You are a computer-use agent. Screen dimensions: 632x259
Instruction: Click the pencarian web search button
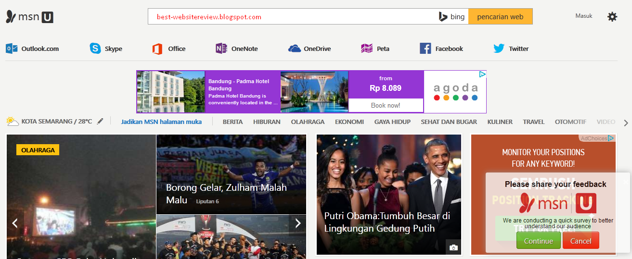click(x=500, y=17)
